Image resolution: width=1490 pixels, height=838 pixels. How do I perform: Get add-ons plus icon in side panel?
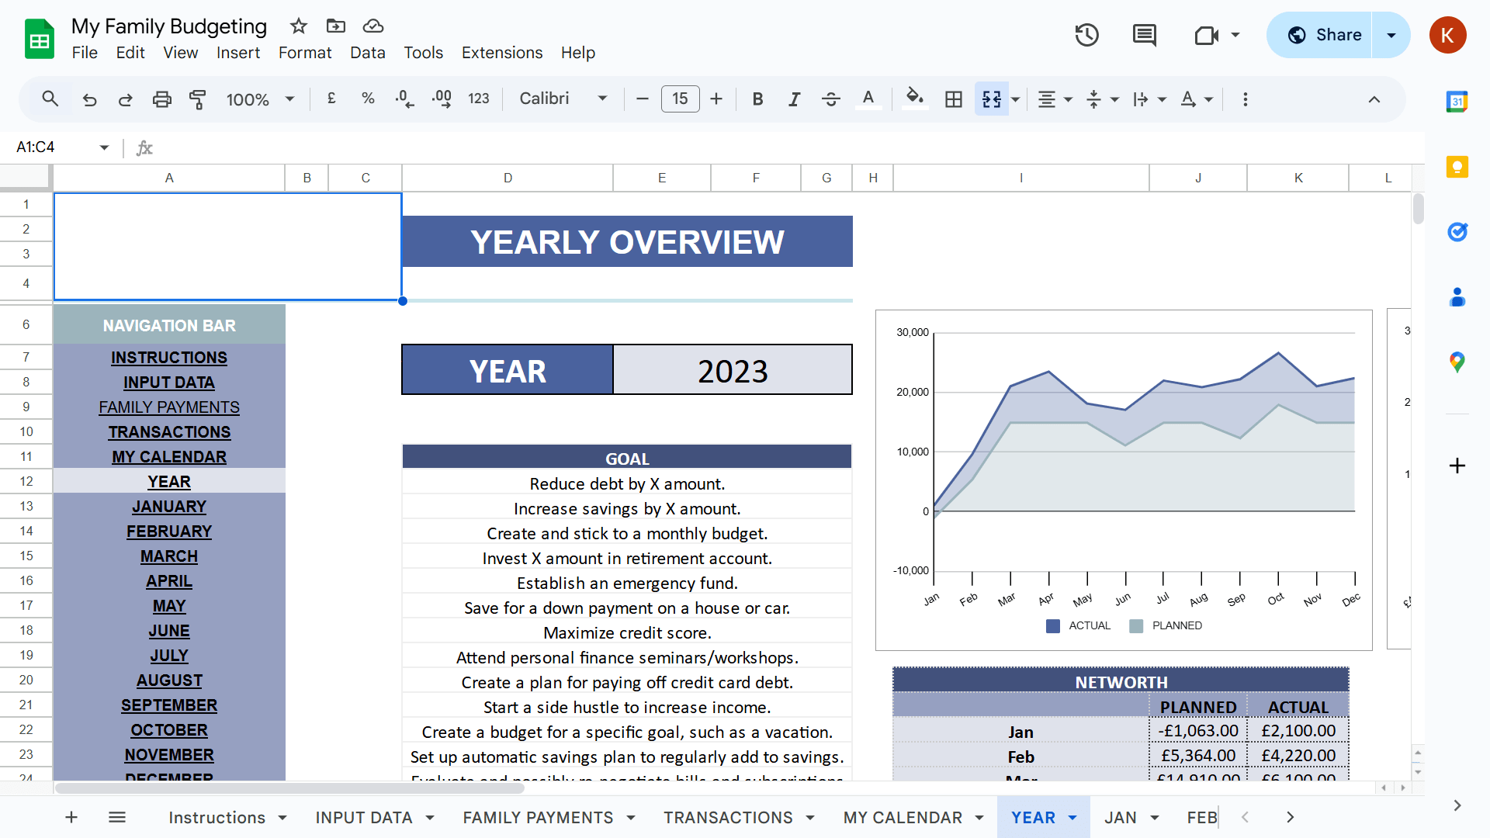[1457, 466]
